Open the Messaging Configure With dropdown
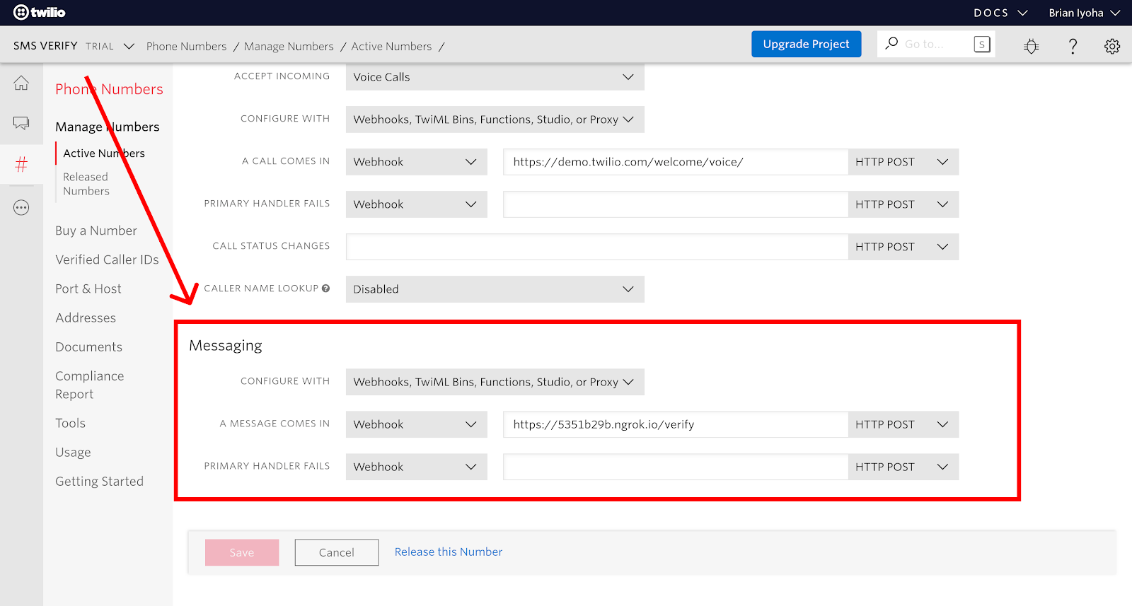The height and width of the screenshot is (606, 1132). tap(495, 382)
